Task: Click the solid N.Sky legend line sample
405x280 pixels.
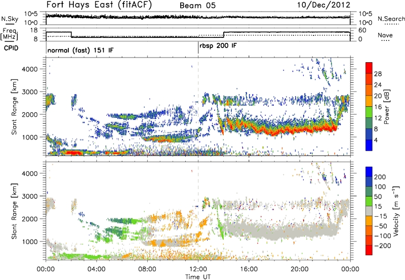Action: pos(10,24)
